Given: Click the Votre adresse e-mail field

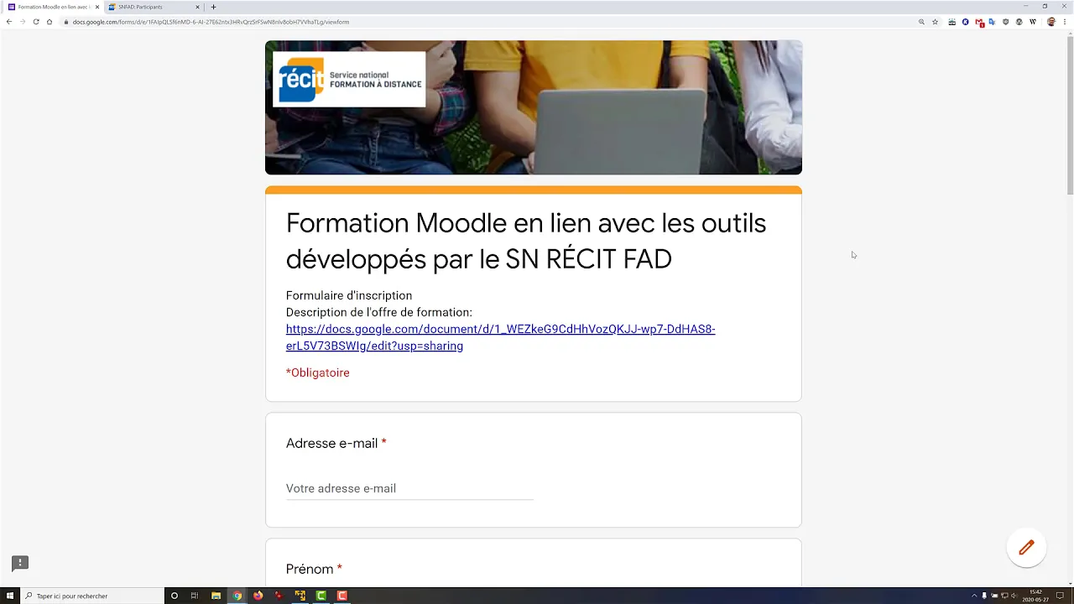Looking at the screenshot, I should (409, 488).
